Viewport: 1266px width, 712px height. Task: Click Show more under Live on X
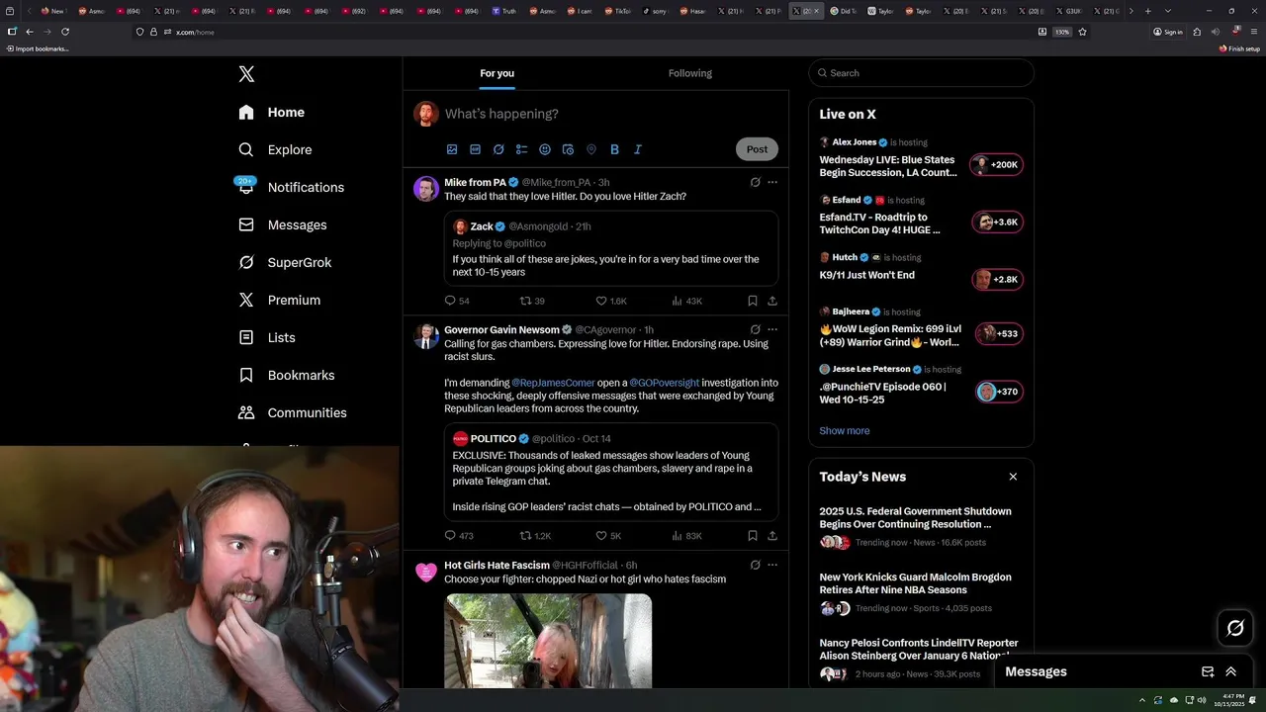click(845, 431)
